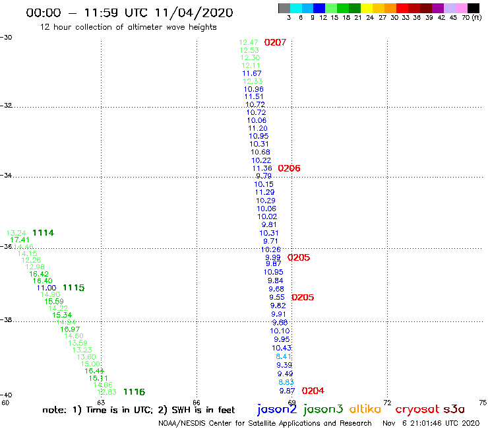Click the cryosat satellite label
The width and height of the screenshot is (488, 429).
(417, 409)
